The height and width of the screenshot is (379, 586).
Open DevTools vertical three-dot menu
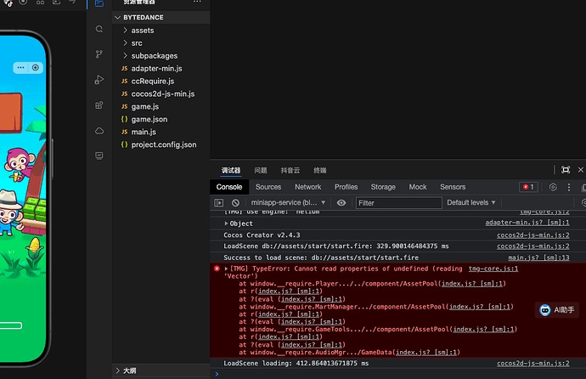(x=569, y=187)
